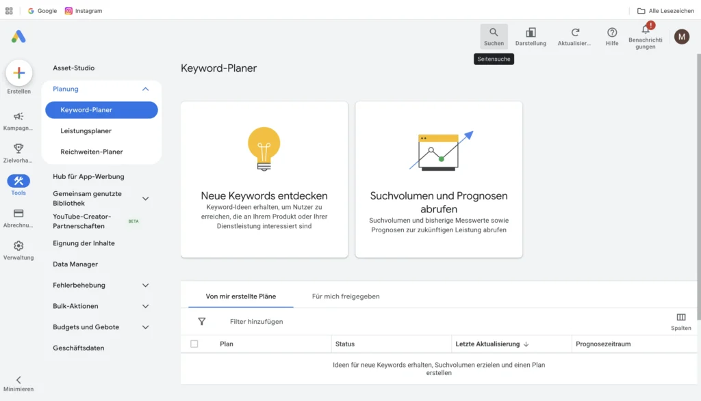
Task: Expand Gemeinsam genutzte Bibliothek chevron
Action: [145, 199]
